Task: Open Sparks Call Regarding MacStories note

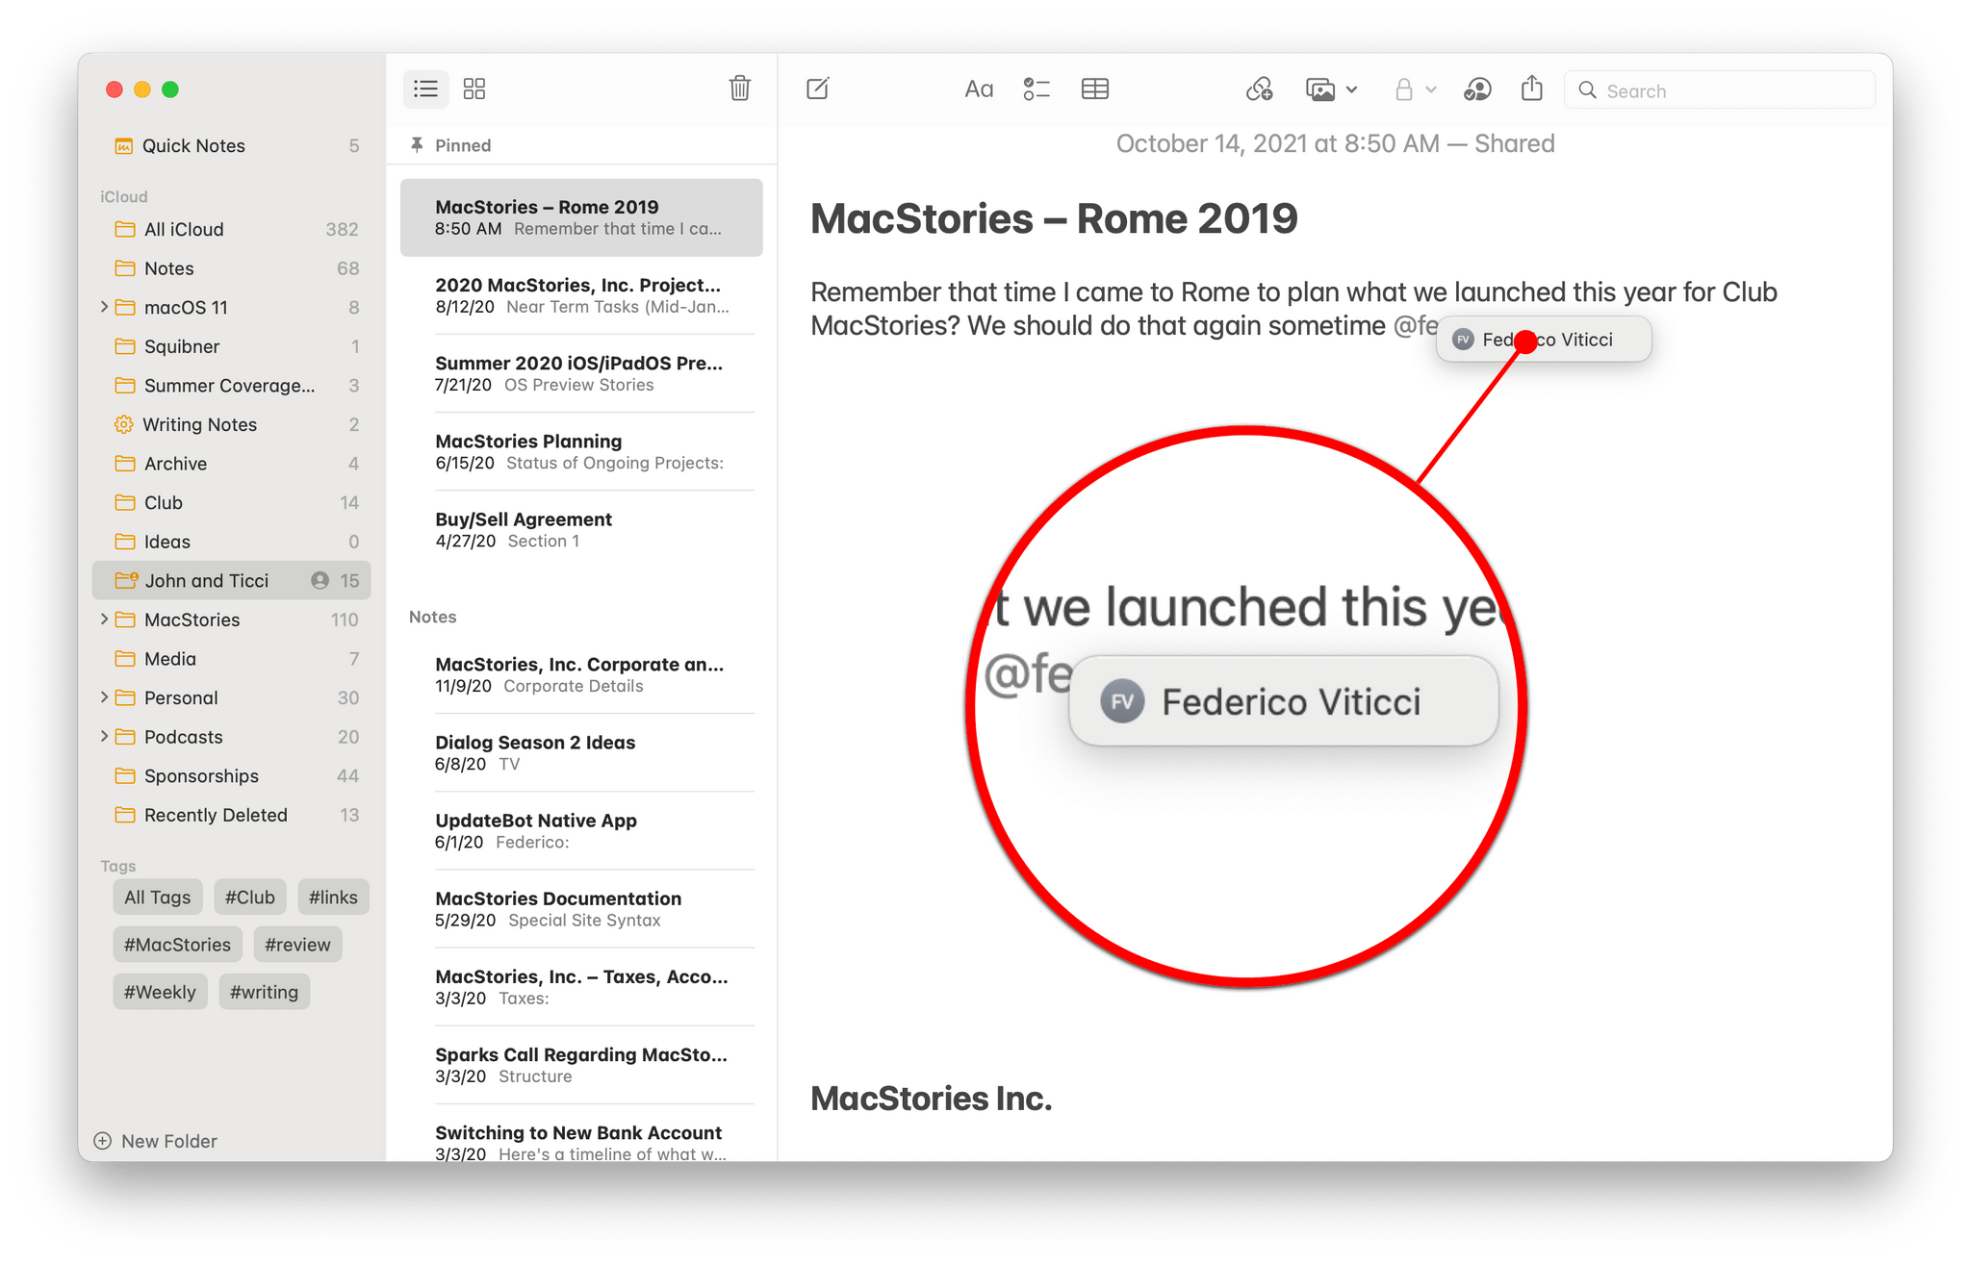Action: [581, 1064]
